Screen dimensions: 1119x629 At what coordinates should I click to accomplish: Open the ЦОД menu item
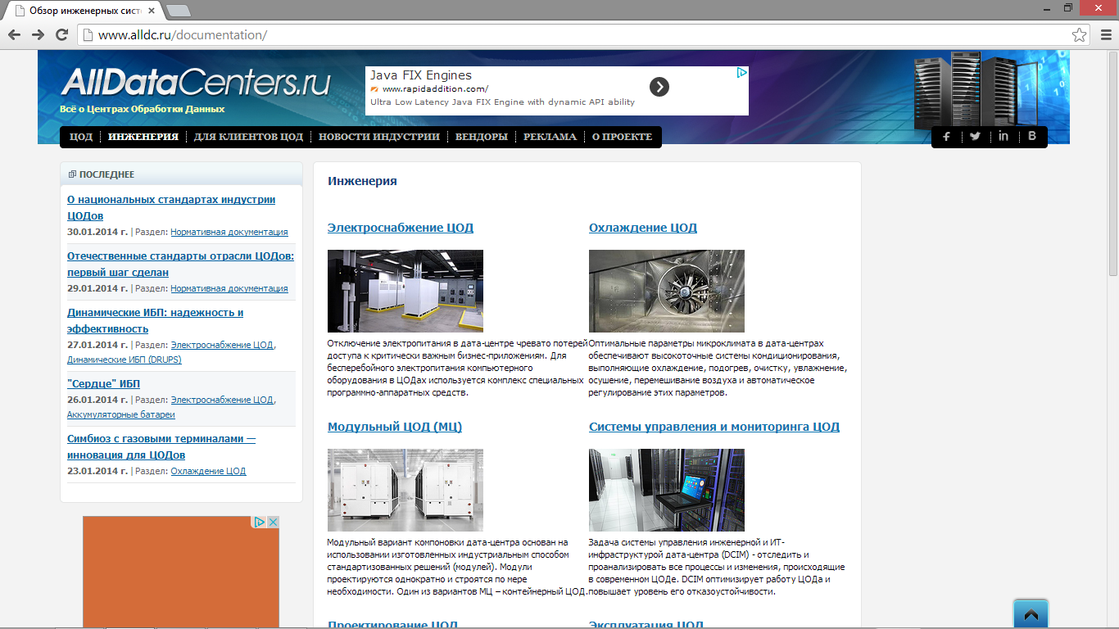click(81, 137)
